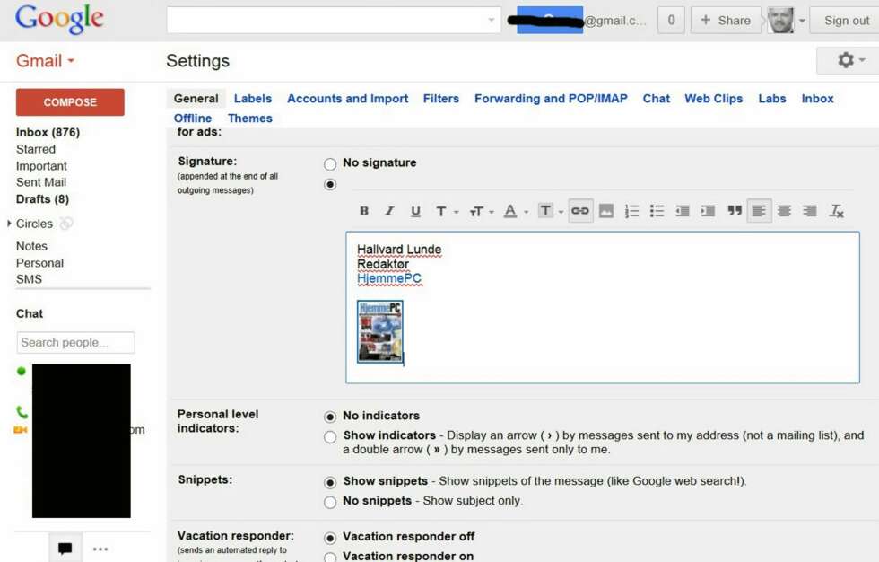This screenshot has width=879, height=562.
Task: Click the chat bubble icon at bottom
Action: [x=65, y=548]
